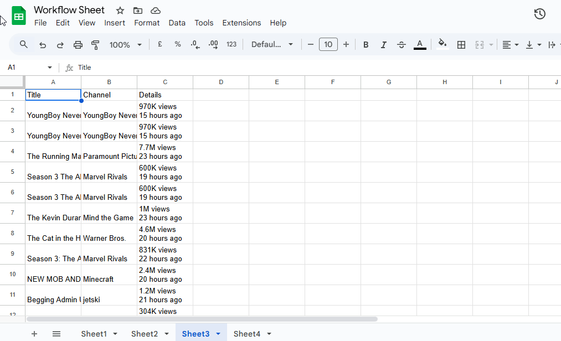Open the Help menu
Image resolution: width=561 pixels, height=341 pixels.
(x=278, y=23)
